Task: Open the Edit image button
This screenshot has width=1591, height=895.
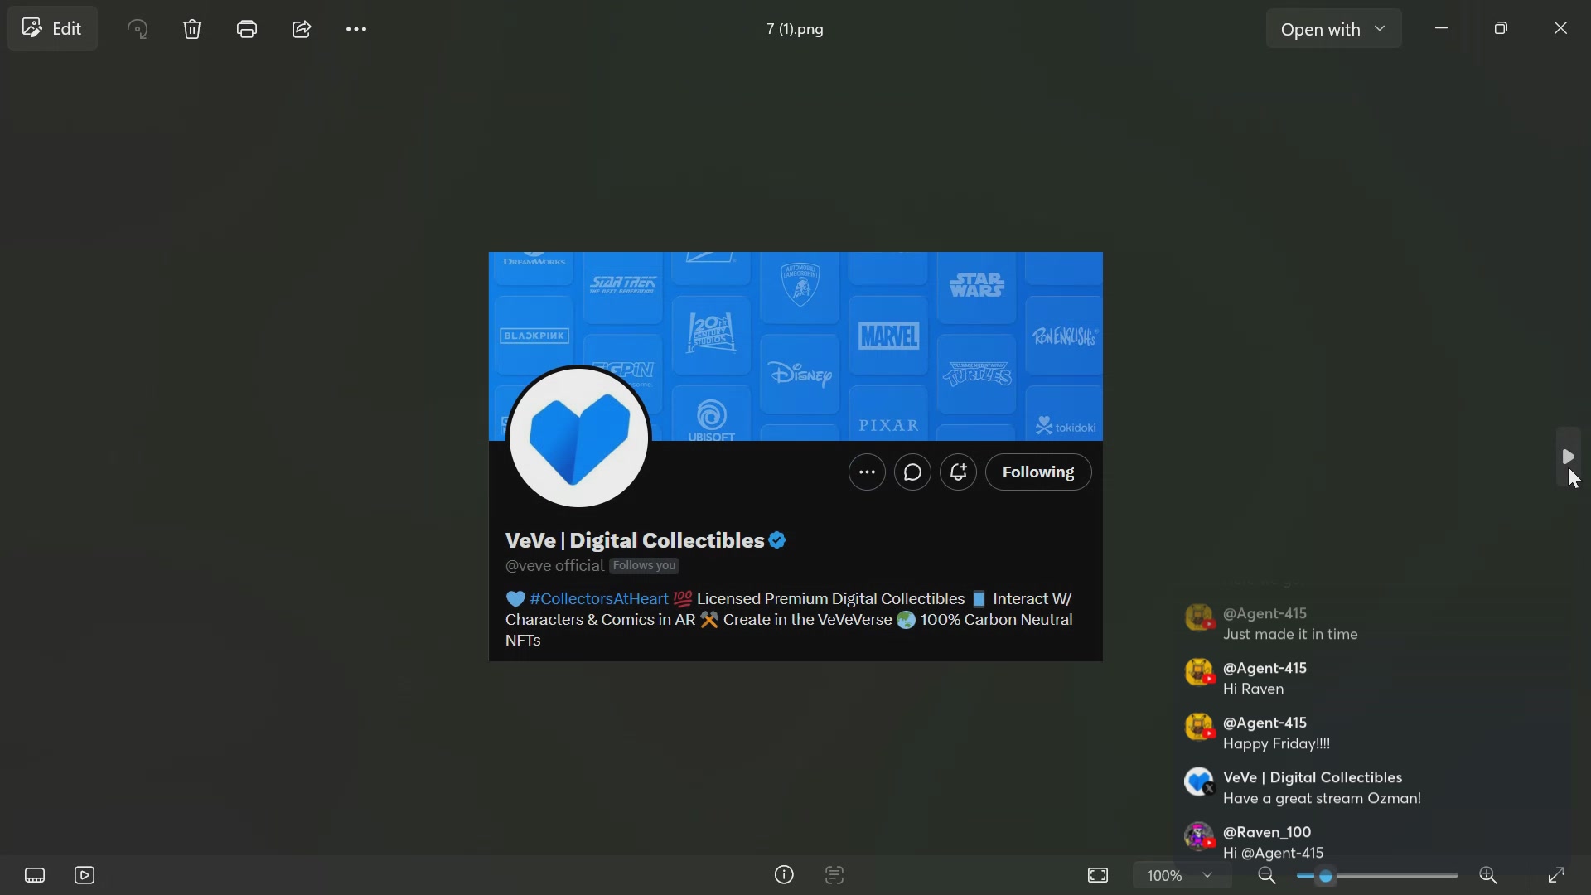Action: pos(52,29)
